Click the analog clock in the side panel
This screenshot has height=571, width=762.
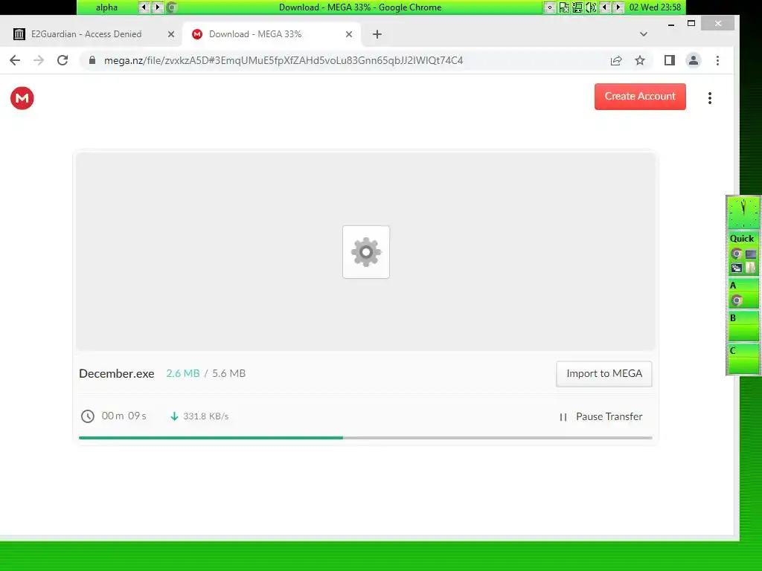click(743, 213)
